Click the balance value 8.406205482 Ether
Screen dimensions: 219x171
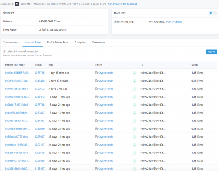(x=49, y=21)
